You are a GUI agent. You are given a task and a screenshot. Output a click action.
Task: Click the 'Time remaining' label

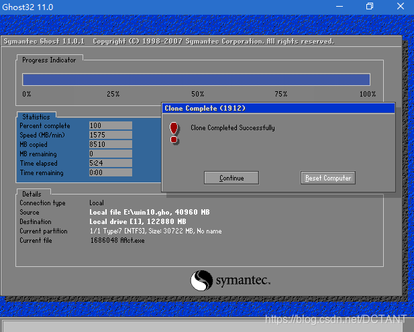point(42,173)
